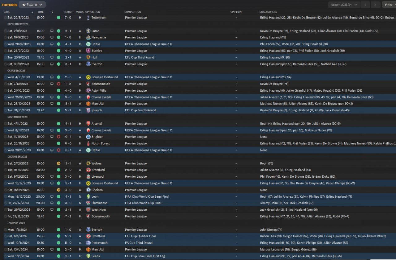Open FIFA Club World Cup Semi Final link
The width and height of the screenshot is (396, 260).
click(147, 196)
